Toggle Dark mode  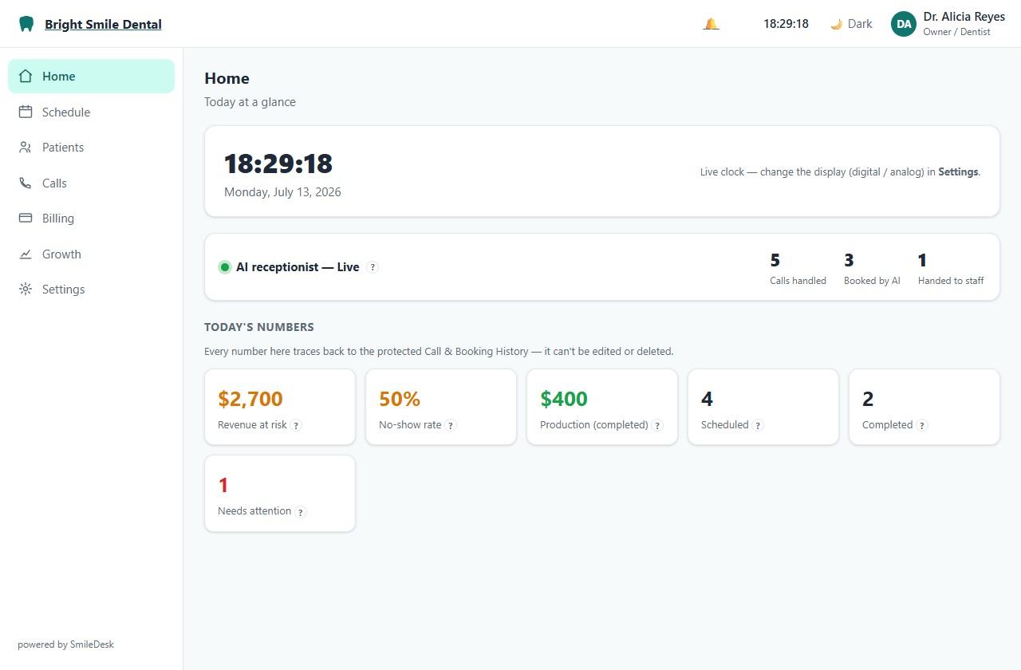coord(851,24)
